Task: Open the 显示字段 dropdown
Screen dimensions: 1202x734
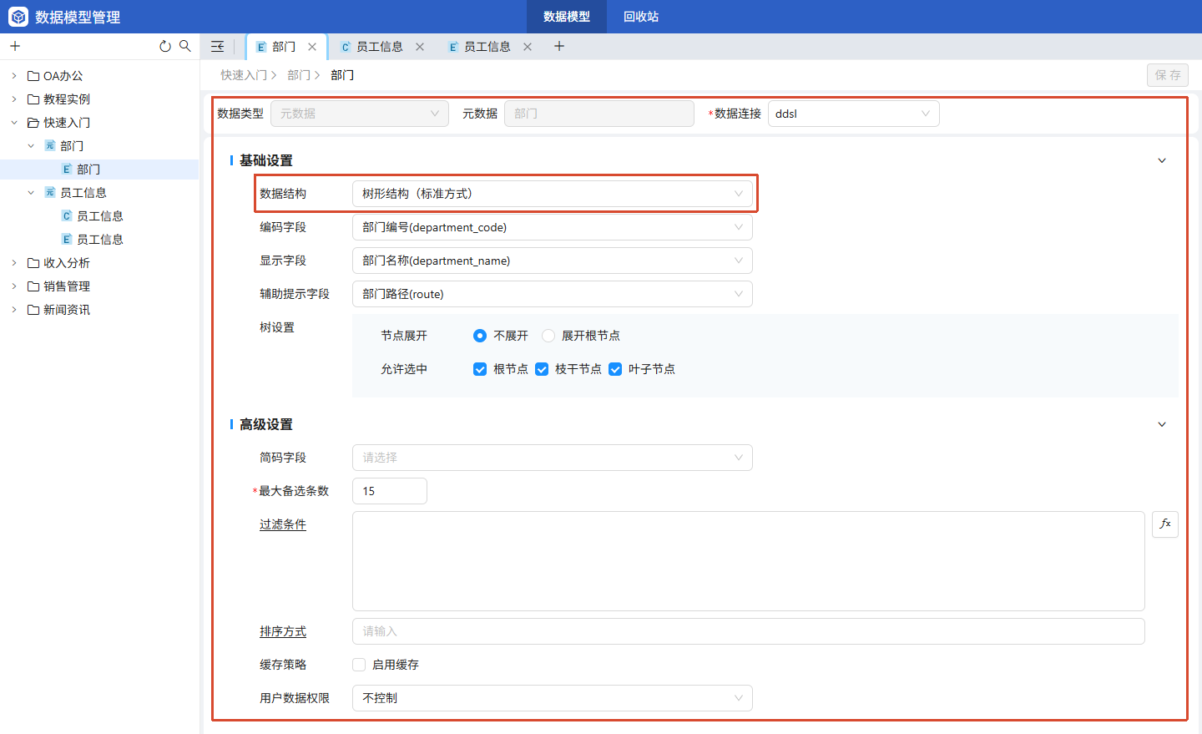Action: click(553, 261)
